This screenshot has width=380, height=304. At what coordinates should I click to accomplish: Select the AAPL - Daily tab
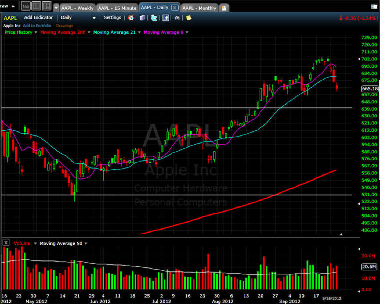[x=155, y=7]
